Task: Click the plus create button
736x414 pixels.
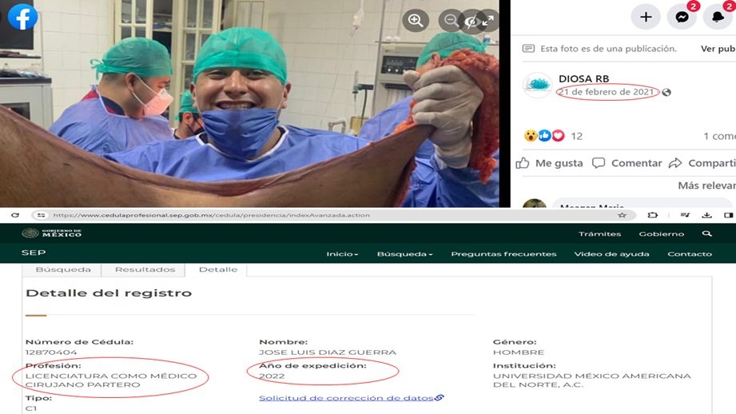Action: [646, 17]
